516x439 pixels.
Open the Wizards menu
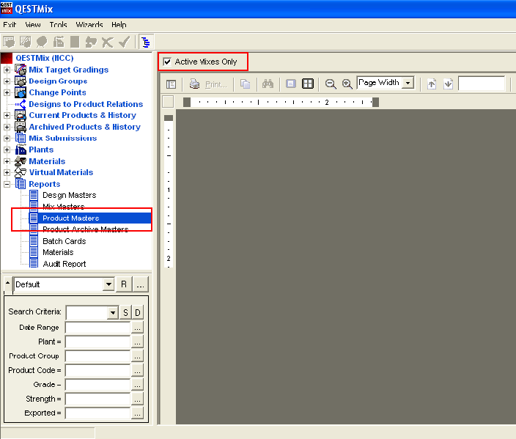point(89,25)
